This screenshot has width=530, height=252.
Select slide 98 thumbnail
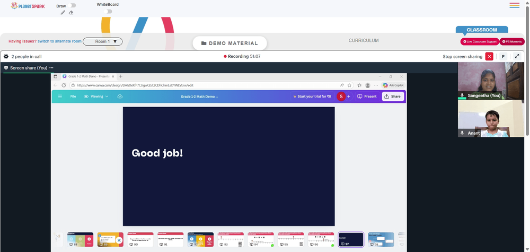click(381, 239)
